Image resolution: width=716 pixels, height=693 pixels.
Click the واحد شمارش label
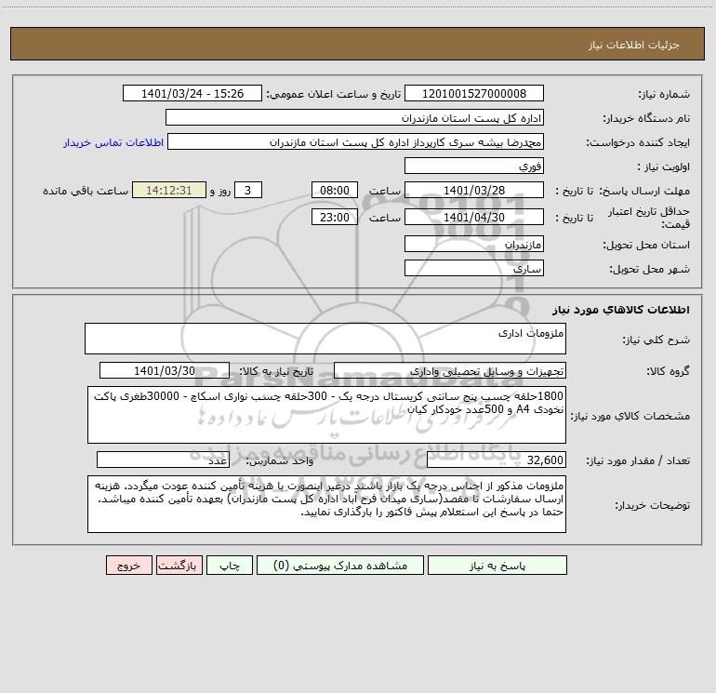pos(280,461)
